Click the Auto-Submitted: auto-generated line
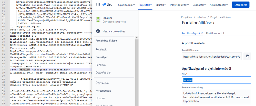This screenshot has height=106, width=256. (33, 60)
